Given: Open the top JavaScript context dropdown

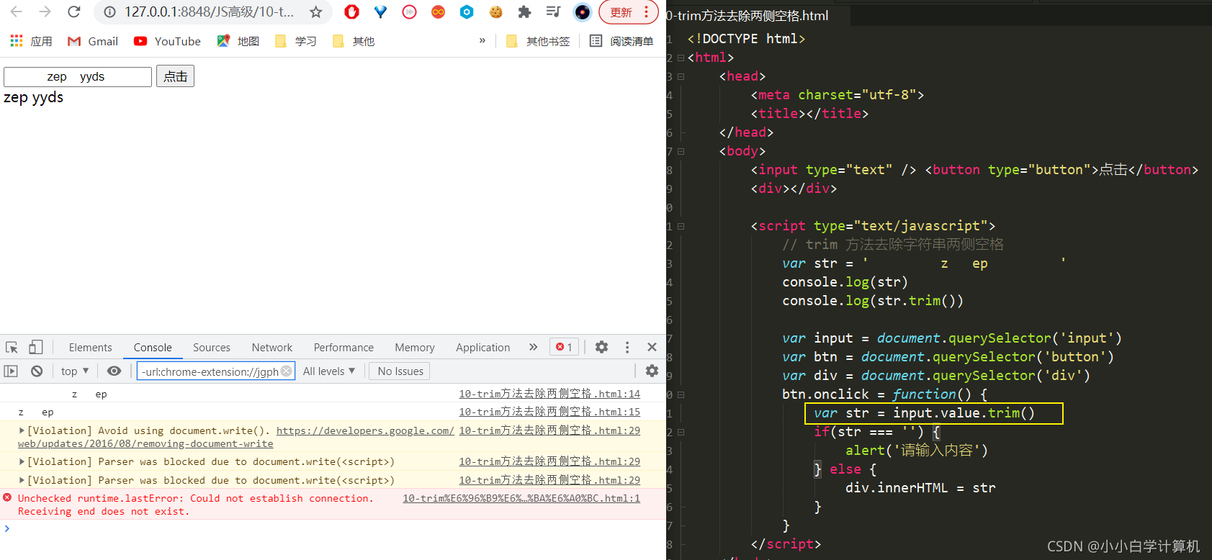Looking at the screenshot, I should (x=75, y=371).
